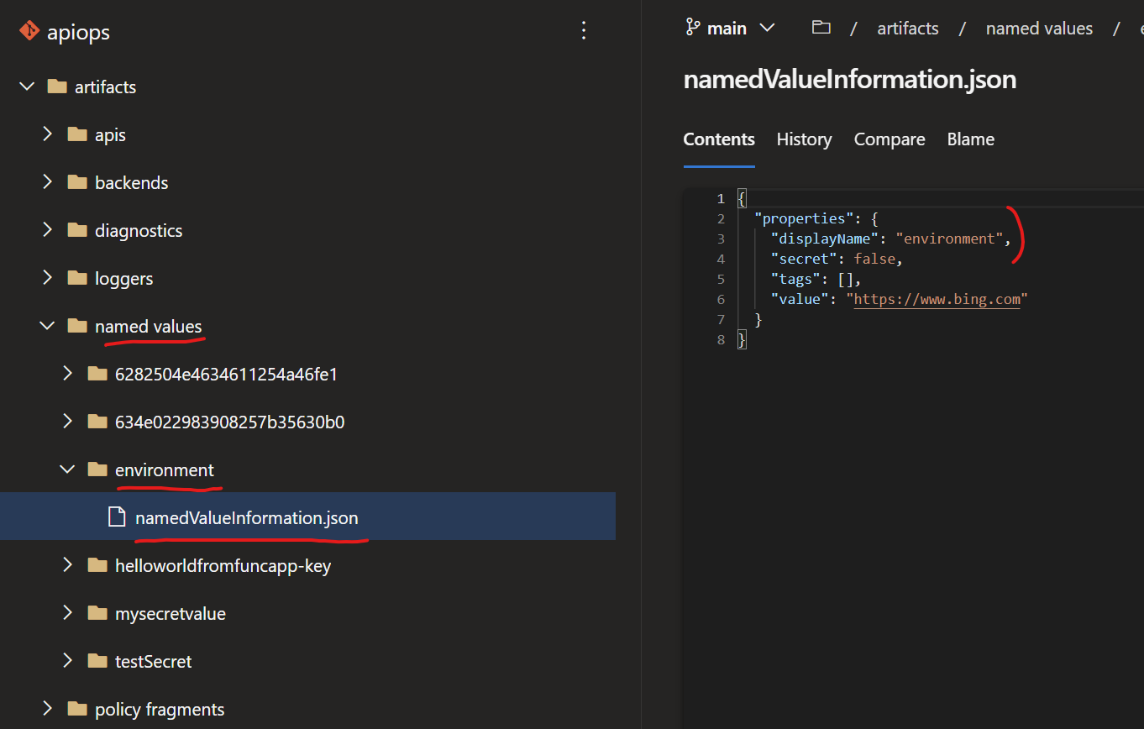
Task: Open the Blame tab
Action: pos(970,139)
